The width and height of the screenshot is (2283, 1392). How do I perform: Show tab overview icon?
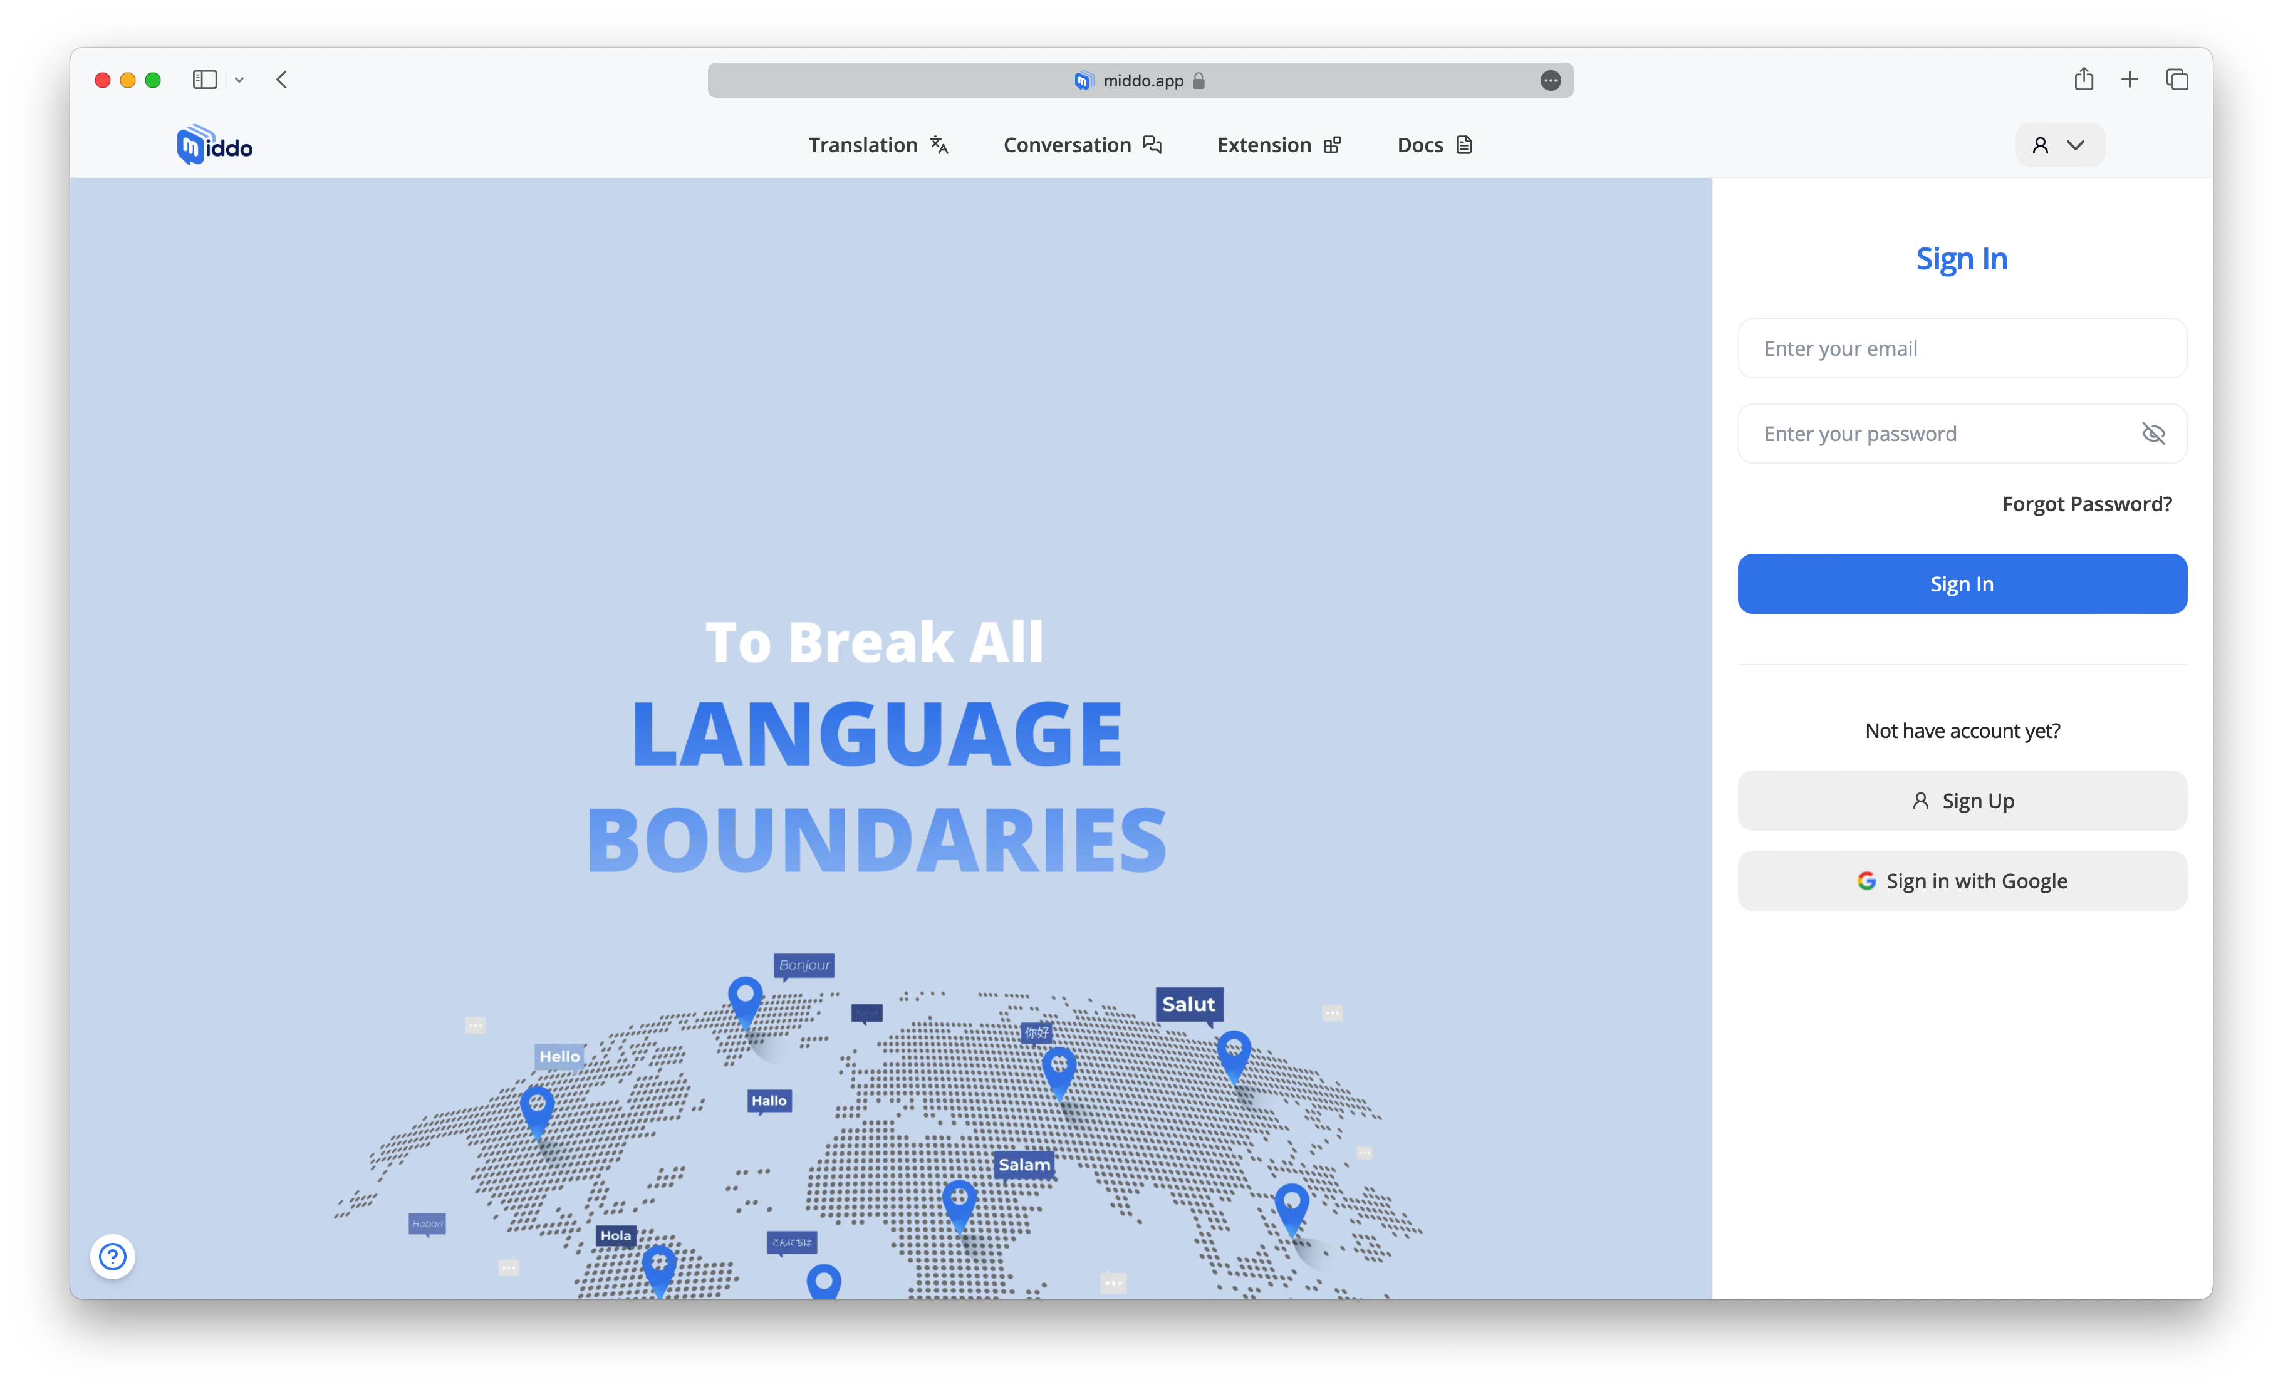click(x=2177, y=80)
